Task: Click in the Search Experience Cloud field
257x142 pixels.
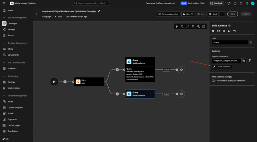Action: (91, 3)
